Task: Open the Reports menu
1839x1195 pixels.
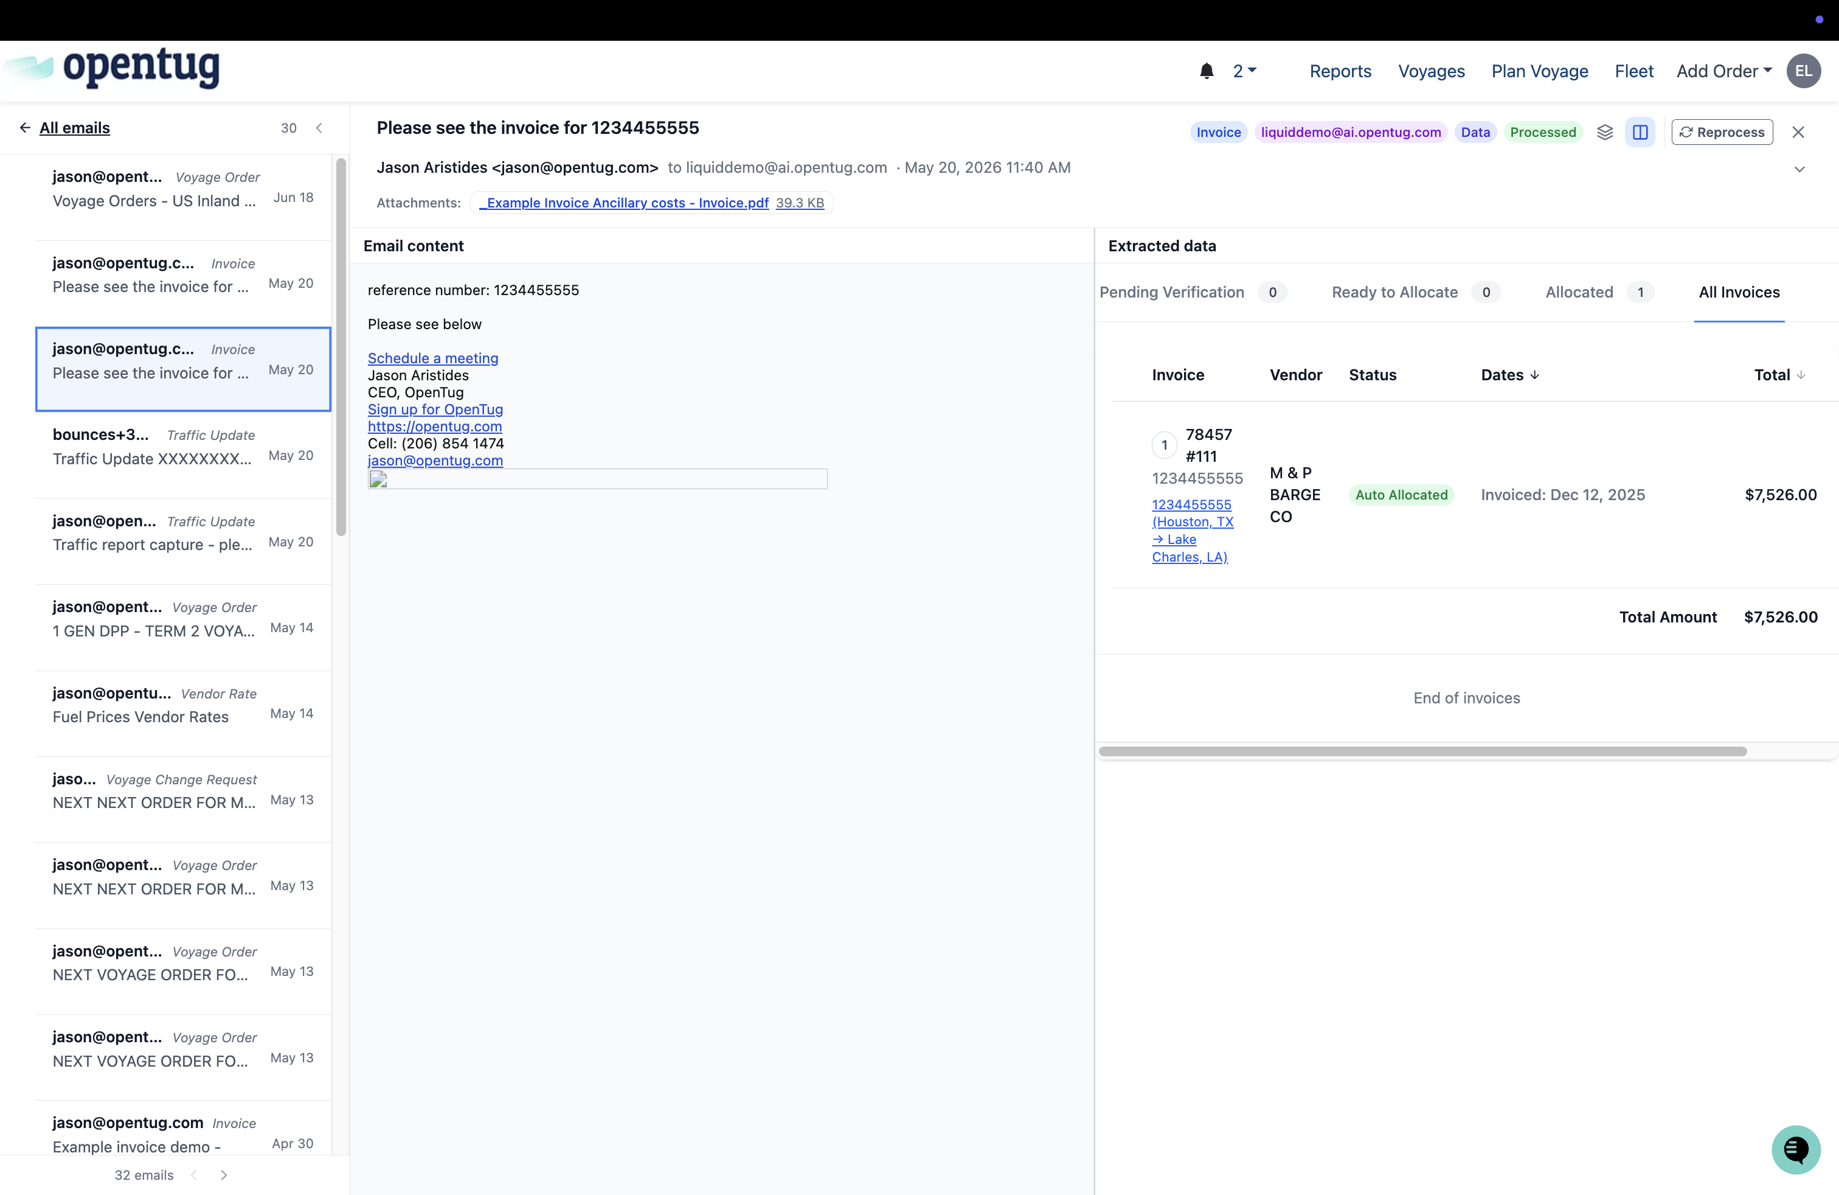Action: click(1340, 71)
